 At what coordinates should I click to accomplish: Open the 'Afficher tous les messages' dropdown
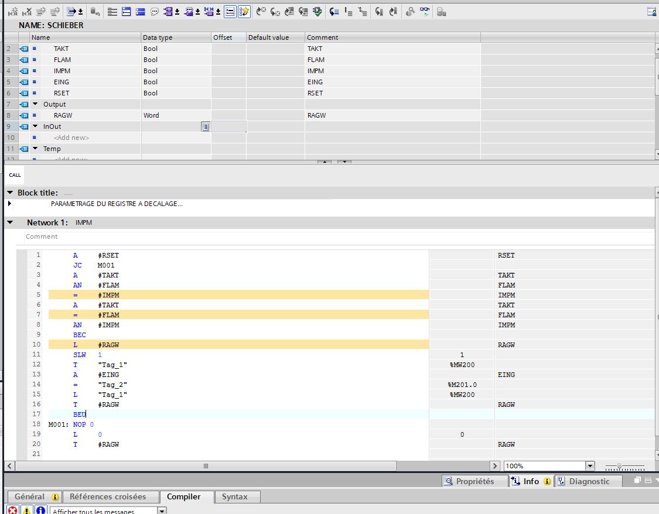[162, 511]
